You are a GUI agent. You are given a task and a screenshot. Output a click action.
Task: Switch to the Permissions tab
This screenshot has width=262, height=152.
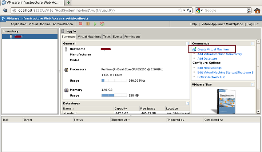click(x=132, y=36)
